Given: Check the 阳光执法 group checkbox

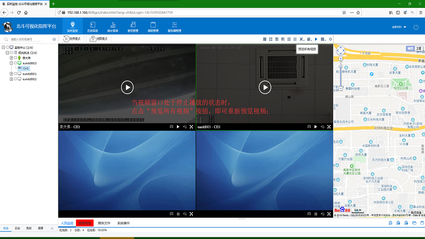Looking at the screenshot, I should click(12, 53).
